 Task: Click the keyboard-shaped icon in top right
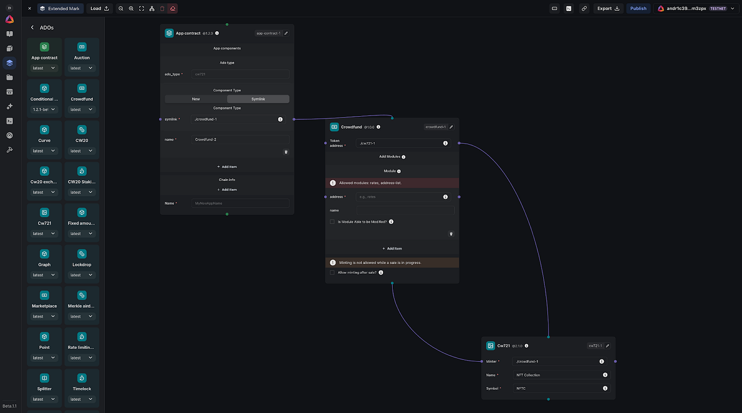point(554,8)
